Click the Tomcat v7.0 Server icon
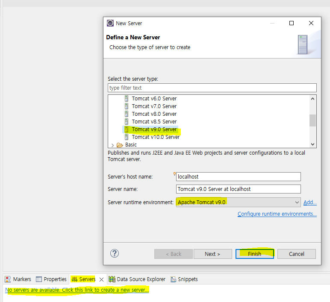 tap(127, 106)
